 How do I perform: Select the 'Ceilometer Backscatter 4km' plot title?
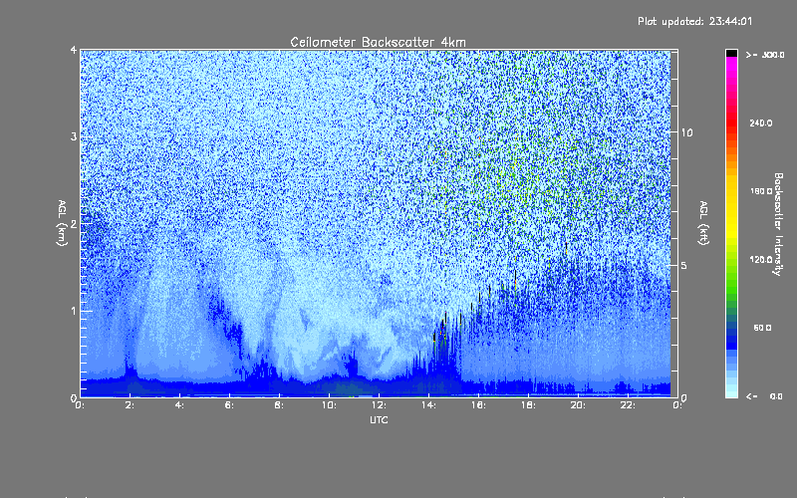378,42
